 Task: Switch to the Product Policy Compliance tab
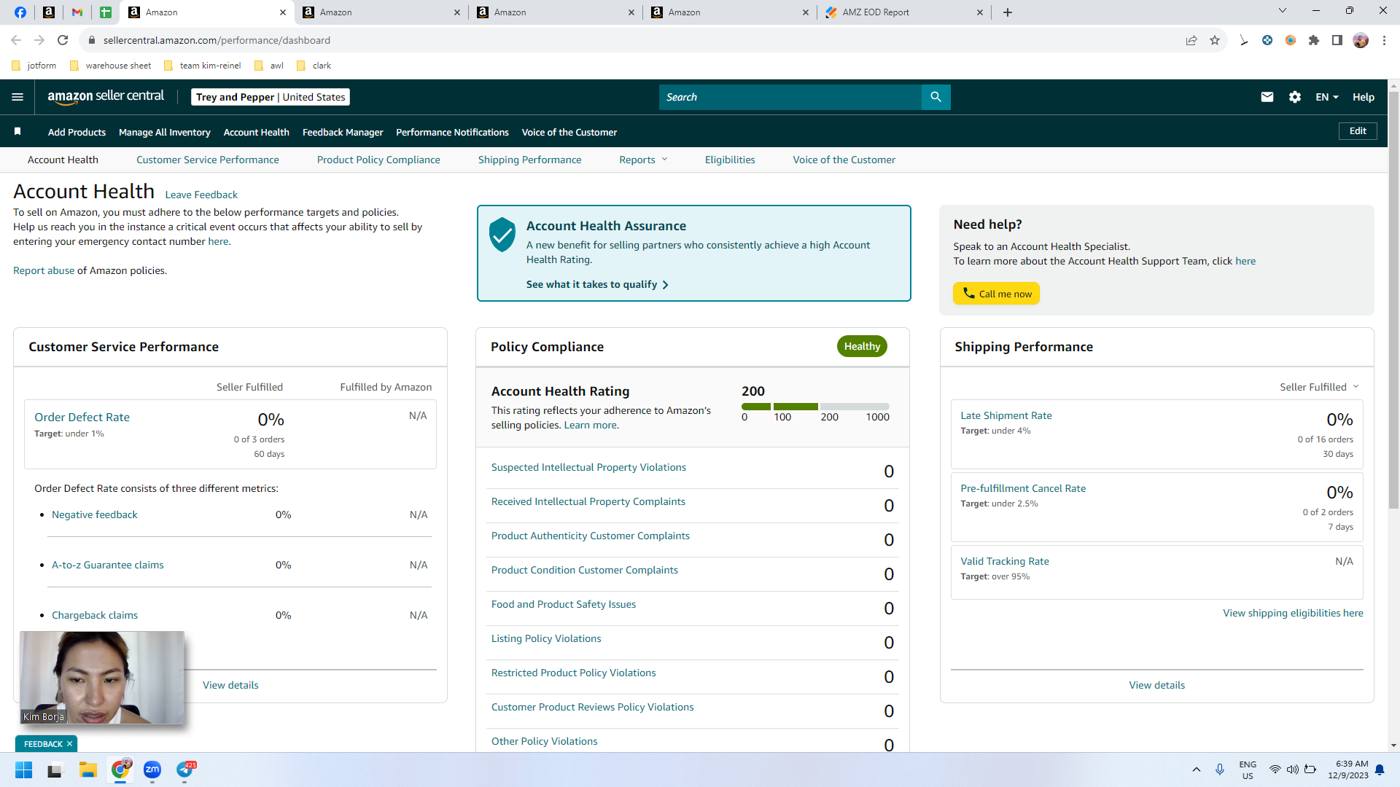(378, 160)
